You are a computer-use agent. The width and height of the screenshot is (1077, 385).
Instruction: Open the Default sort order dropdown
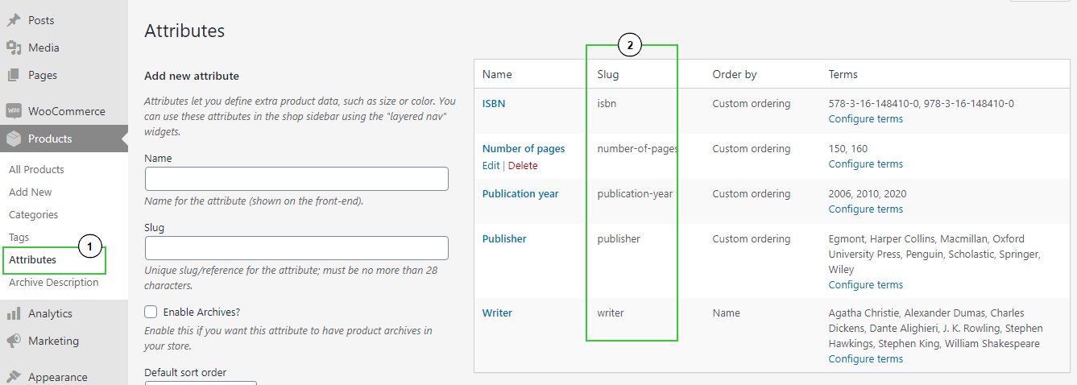(200, 383)
